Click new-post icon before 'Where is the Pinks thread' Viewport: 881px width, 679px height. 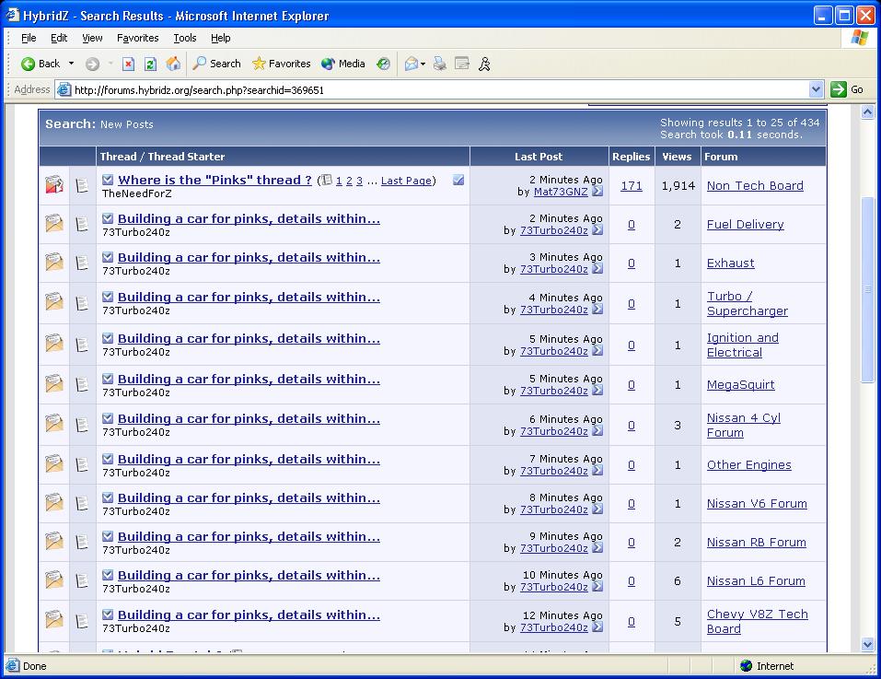(x=108, y=181)
